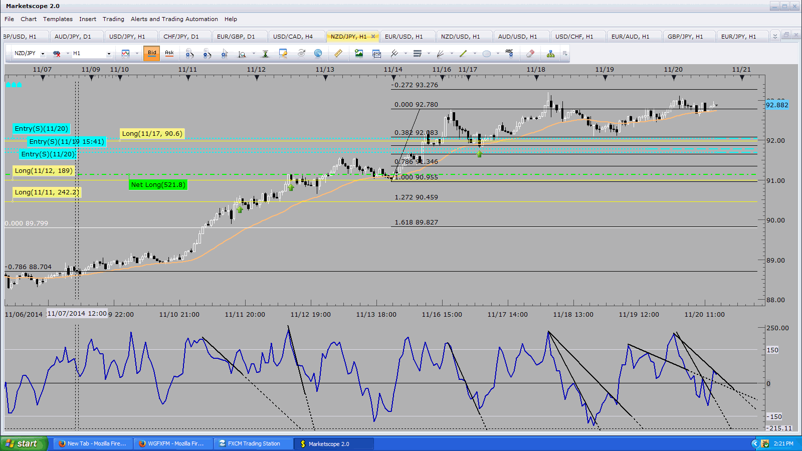Screen dimensions: 802x451
Task: Open the NZD/JPY symbol dropdown
Action: pos(43,54)
